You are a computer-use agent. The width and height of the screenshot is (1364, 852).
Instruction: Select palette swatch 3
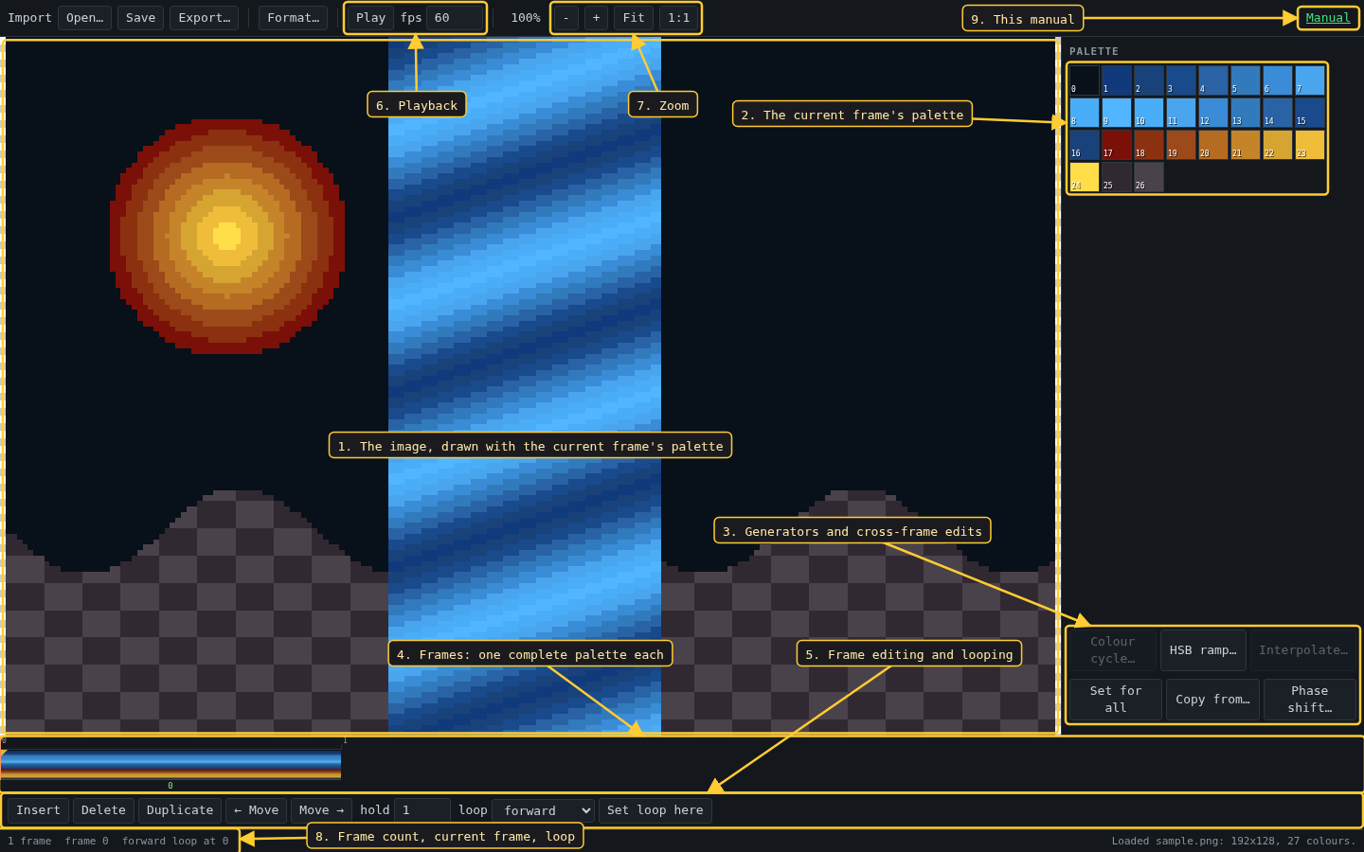pyautogui.click(x=1181, y=80)
